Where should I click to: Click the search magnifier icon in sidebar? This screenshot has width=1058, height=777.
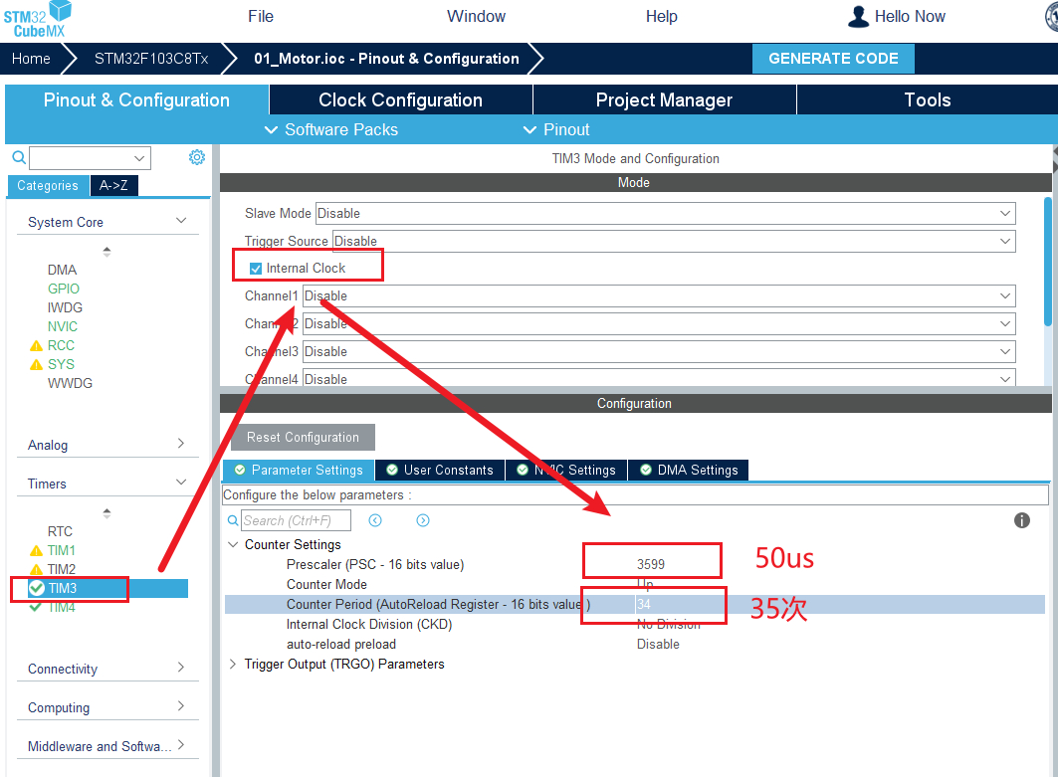(18, 157)
